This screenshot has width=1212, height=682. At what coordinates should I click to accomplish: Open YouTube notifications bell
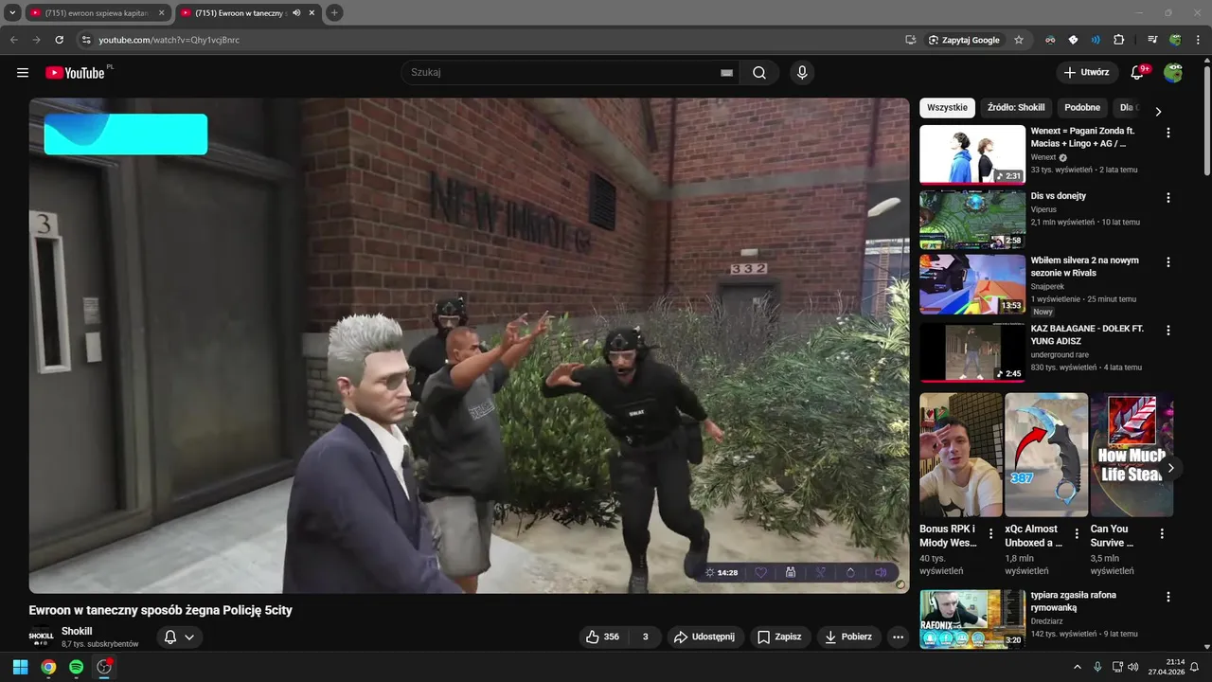[x=1137, y=73]
